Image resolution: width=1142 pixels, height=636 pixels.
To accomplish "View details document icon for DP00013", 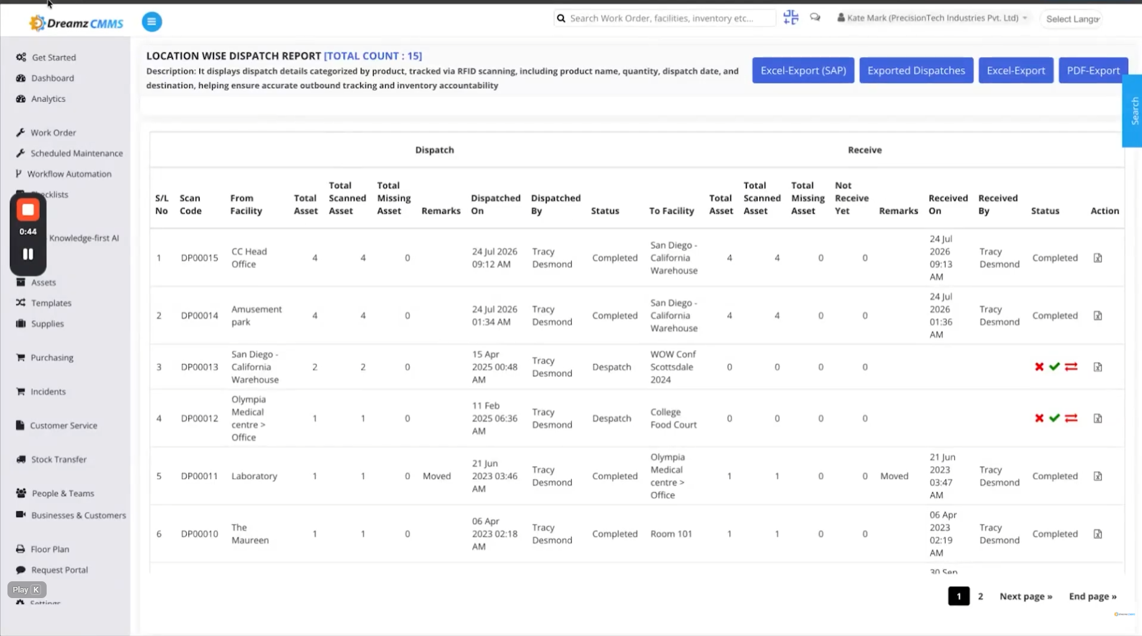I will [1098, 367].
